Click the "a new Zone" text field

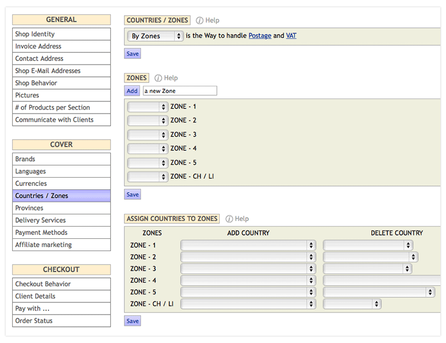tap(180, 91)
